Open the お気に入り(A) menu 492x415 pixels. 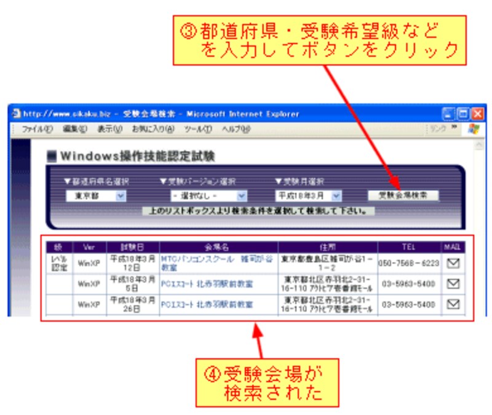(153, 129)
